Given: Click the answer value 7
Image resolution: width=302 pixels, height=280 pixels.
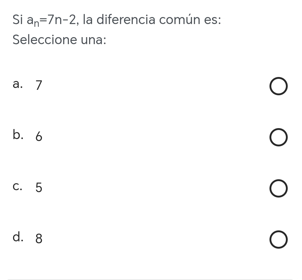Looking at the screenshot, I should [x=39, y=86].
